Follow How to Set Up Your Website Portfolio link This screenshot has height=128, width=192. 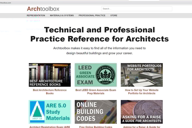142,91
